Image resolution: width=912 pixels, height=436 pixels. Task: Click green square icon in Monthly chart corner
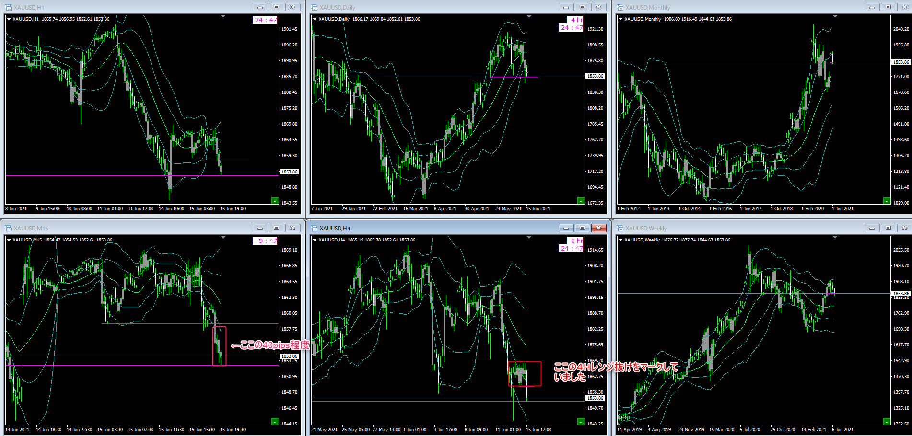pos(887,201)
